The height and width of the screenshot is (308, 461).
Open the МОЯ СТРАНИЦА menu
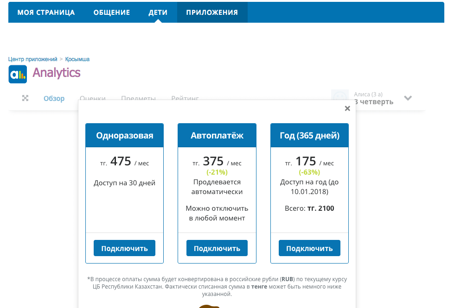pyautogui.click(x=46, y=13)
